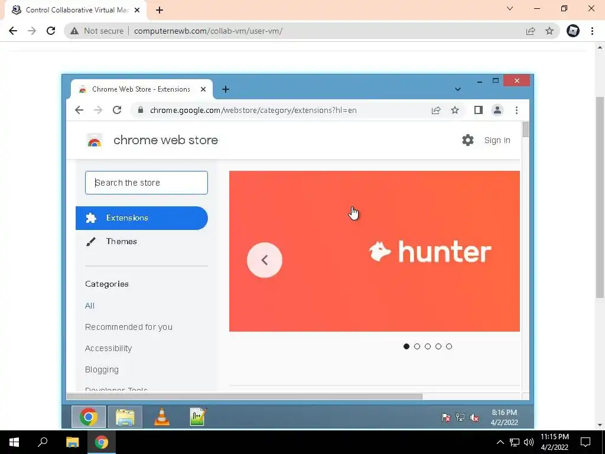The width and height of the screenshot is (605, 454).
Task: Click the Web Store horizontal scrollbar
Action: 245,397
